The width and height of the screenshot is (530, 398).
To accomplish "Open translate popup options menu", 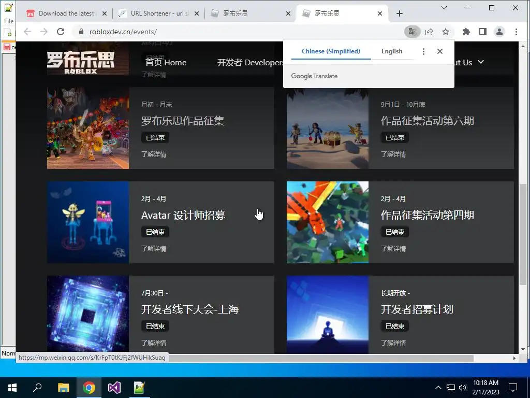I will coord(423,51).
